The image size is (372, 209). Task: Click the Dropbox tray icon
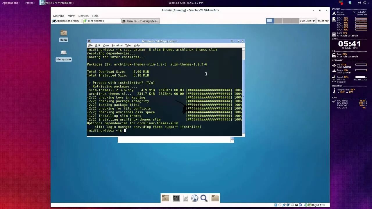tap(350, 3)
